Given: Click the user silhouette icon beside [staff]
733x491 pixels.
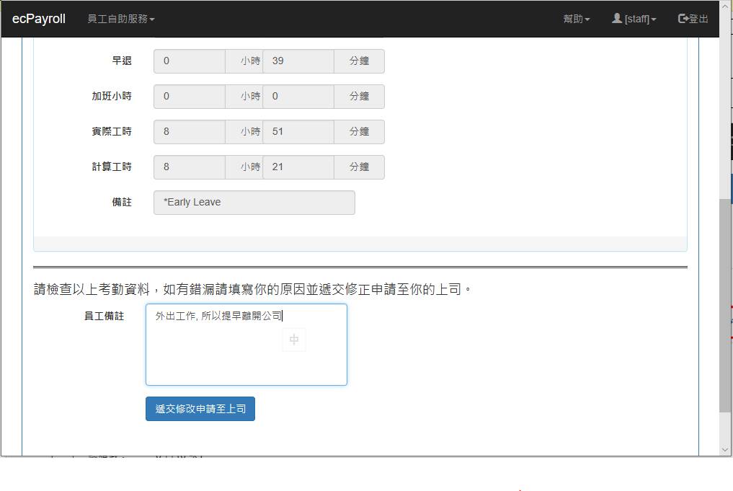Looking at the screenshot, I should [x=617, y=18].
